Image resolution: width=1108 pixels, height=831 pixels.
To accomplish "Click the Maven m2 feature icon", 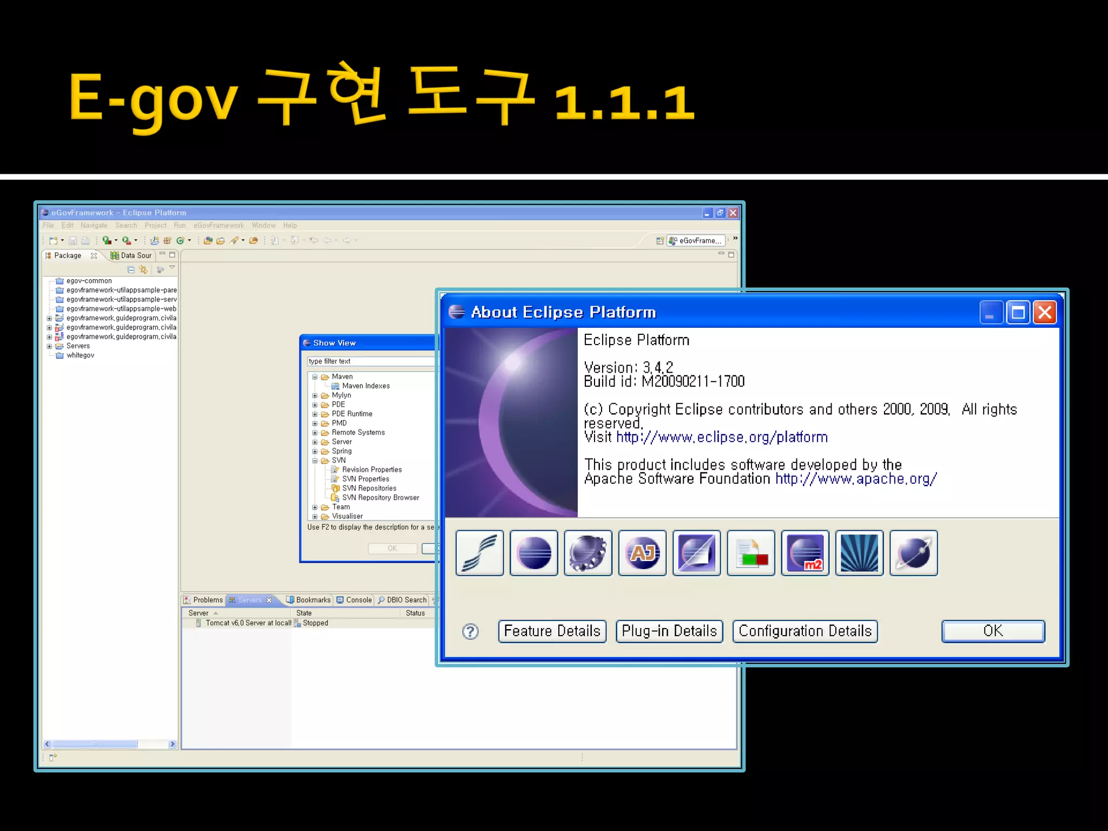I will [805, 553].
